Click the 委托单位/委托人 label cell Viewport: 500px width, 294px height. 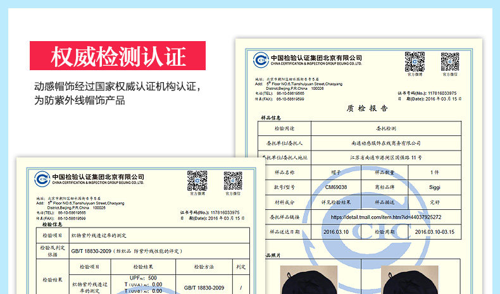click(284, 144)
